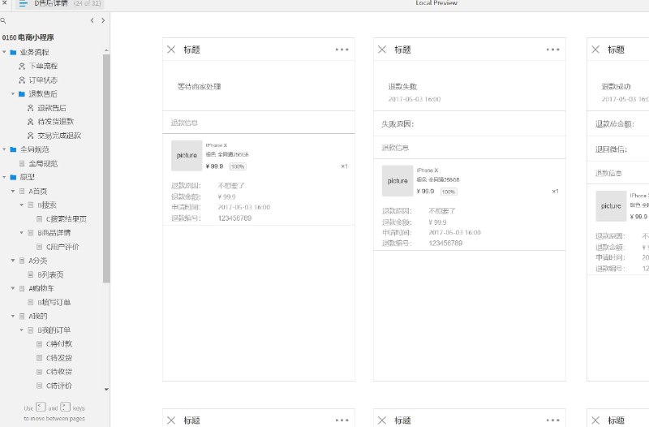Open the 退款售后 flow page under the folder
This screenshot has width=649, height=427.
(x=51, y=108)
